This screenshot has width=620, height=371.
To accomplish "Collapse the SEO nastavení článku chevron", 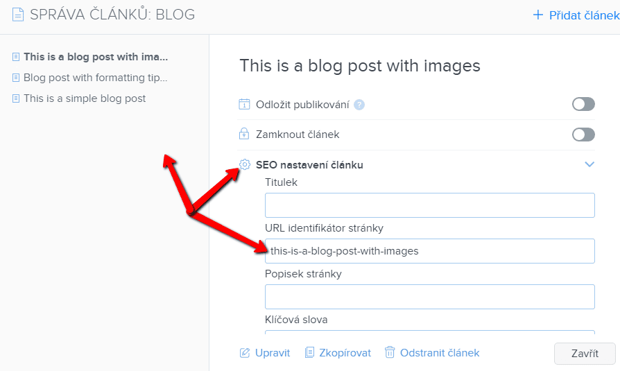I will click(589, 164).
